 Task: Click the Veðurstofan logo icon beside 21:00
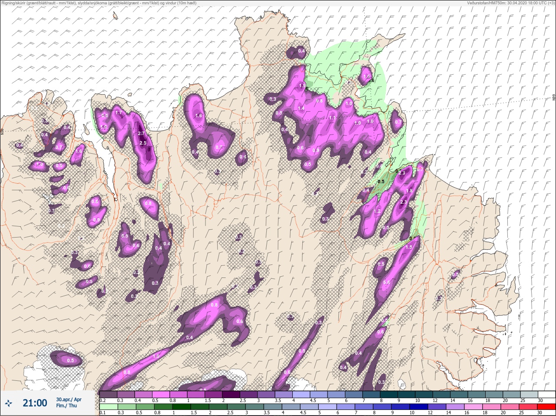click(x=9, y=403)
